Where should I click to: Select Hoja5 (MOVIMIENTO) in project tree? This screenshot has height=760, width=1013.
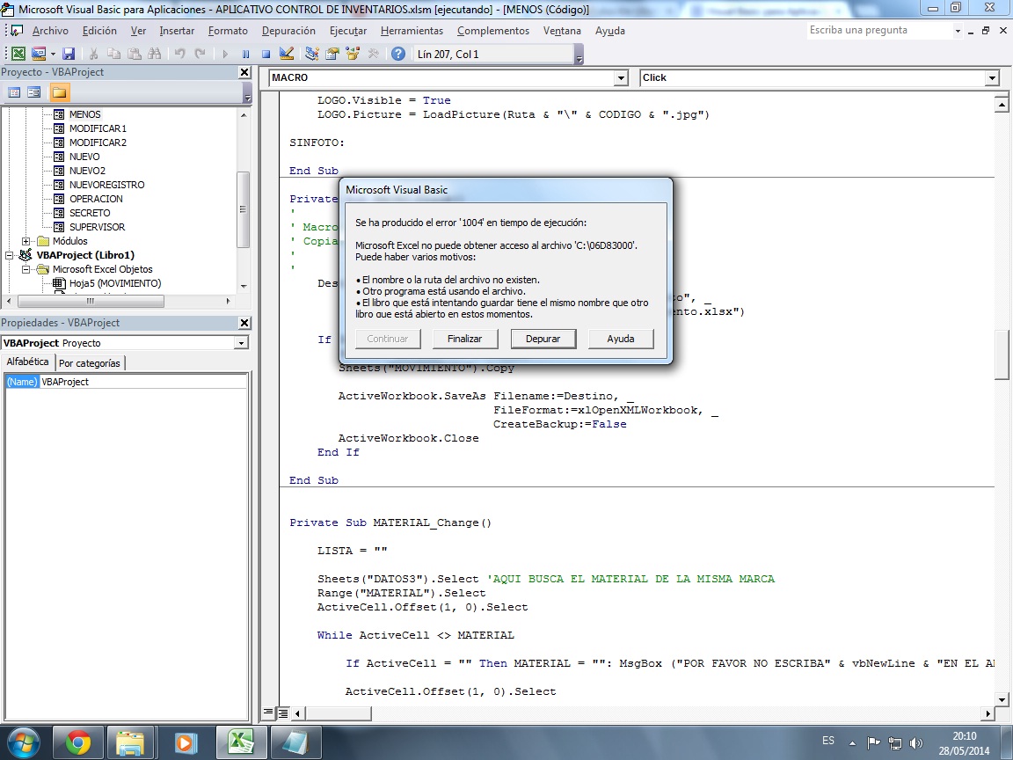tap(115, 283)
